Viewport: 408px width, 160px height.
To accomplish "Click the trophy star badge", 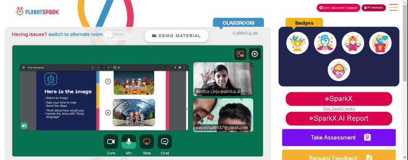I will 297,43.
